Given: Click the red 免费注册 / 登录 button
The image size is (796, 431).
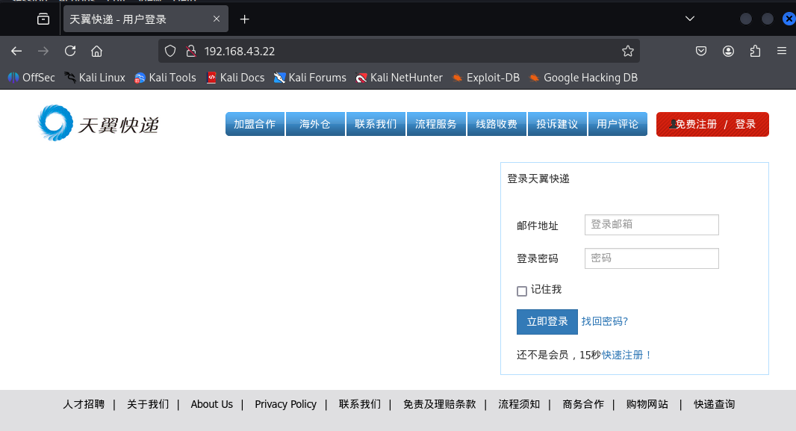Looking at the screenshot, I should coord(713,125).
